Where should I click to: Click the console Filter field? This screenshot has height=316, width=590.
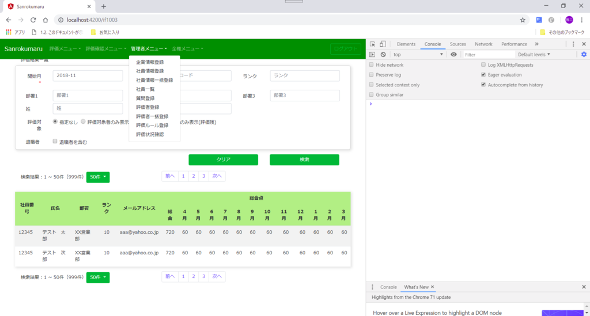pos(488,55)
